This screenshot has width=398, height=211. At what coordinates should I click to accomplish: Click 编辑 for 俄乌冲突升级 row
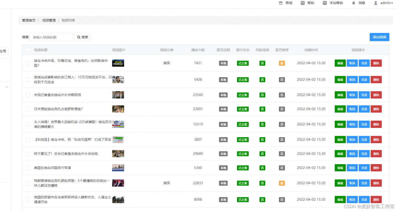pyautogui.click(x=340, y=63)
